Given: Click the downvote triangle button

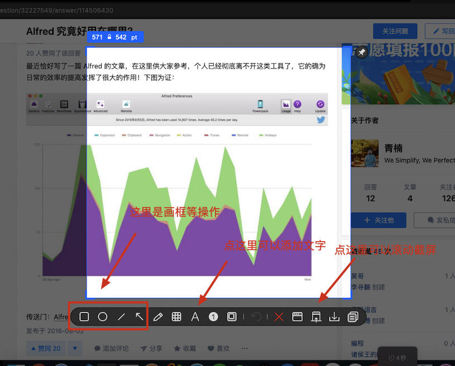Looking at the screenshot, I should tap(75, 348).
